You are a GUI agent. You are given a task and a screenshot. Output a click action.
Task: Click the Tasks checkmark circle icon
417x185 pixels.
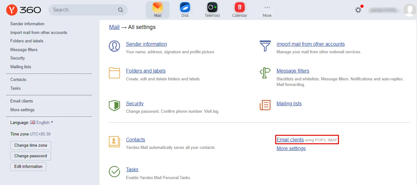click(114, 172)
